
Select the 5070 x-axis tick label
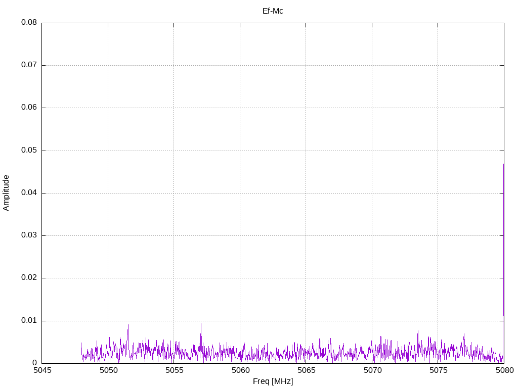(x=372, y=371)
